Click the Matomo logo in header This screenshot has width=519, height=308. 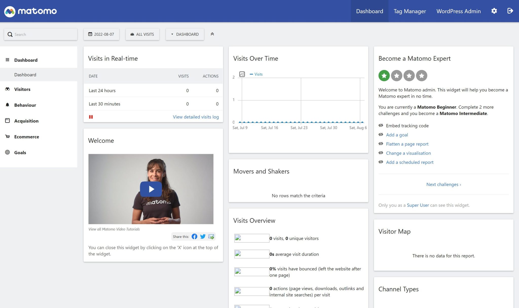point(30,11)
